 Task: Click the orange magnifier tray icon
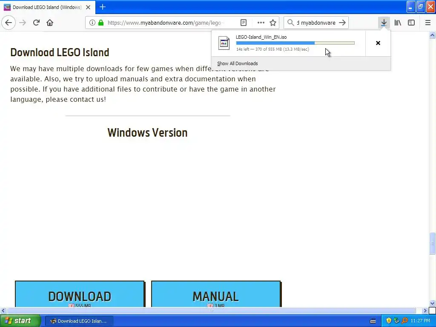pos(404,321)
